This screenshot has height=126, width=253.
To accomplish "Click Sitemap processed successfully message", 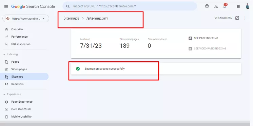I will coord(104,69).
